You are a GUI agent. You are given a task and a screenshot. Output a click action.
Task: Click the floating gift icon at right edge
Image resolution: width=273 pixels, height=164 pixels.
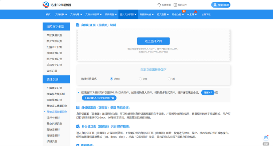point(266,137)
